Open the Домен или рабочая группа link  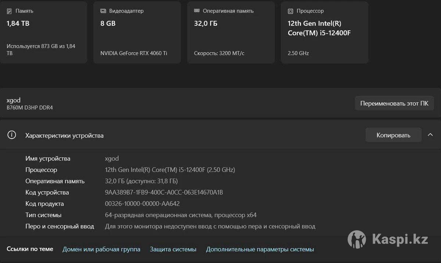[x=101, y=249]
